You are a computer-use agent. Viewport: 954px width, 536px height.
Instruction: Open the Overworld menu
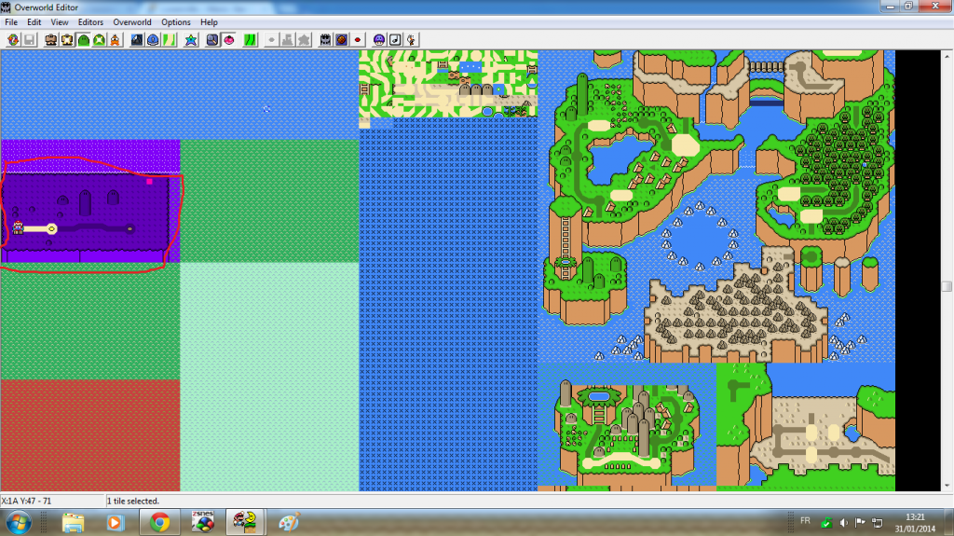132,22
